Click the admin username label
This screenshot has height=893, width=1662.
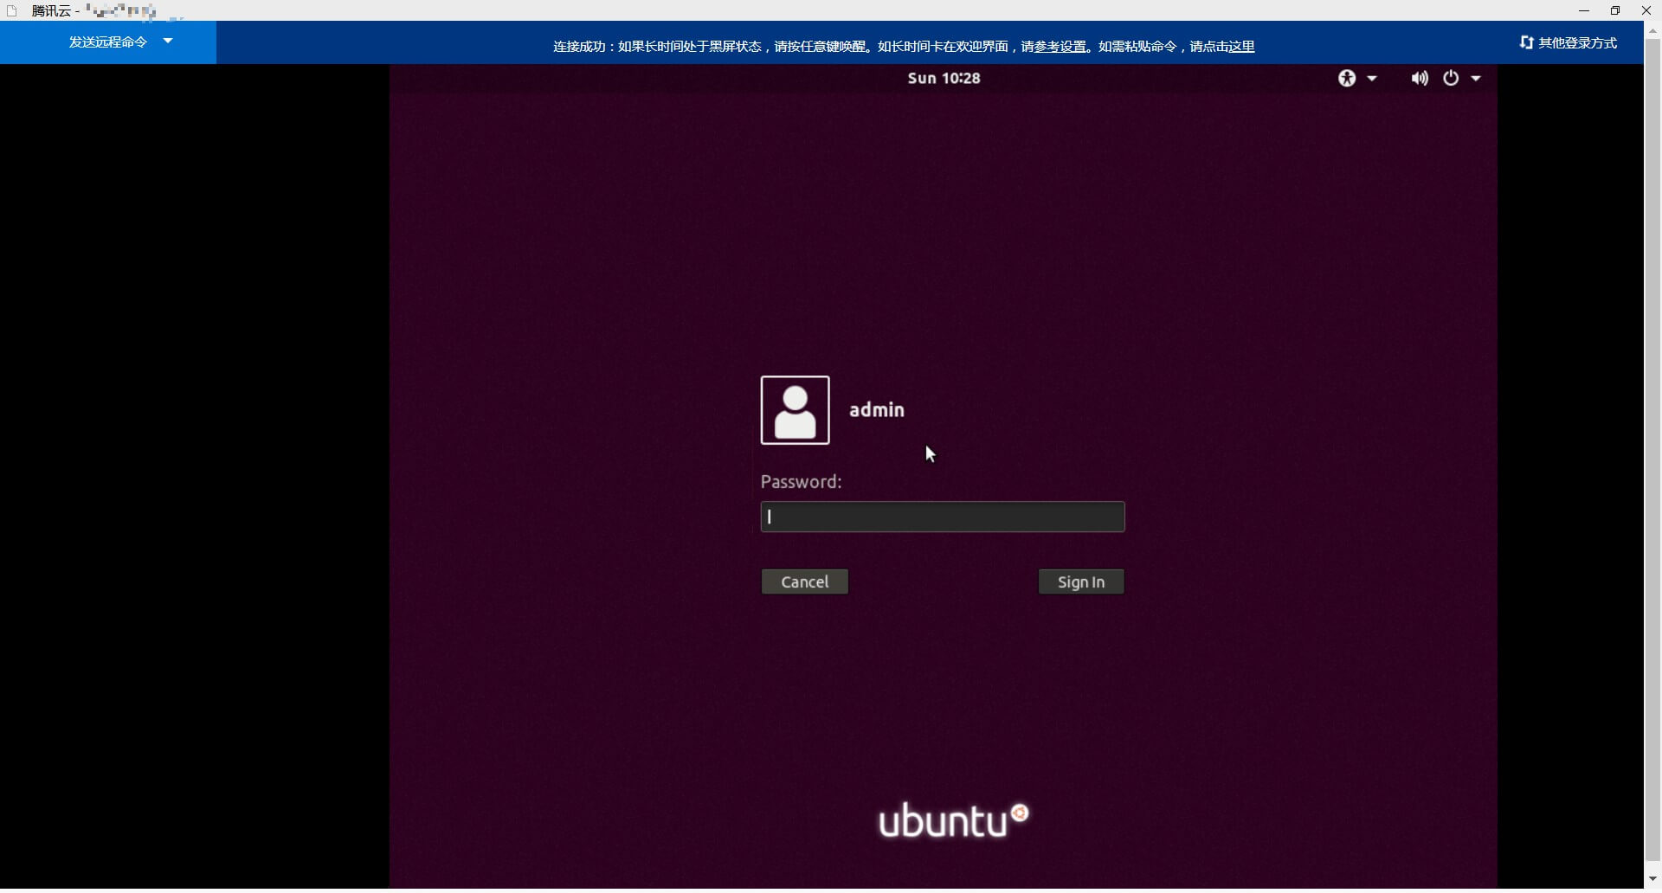[x=877, y=410]
